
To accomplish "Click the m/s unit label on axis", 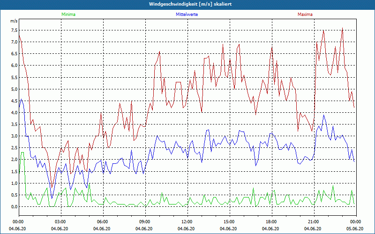I will tap(14, 21).
